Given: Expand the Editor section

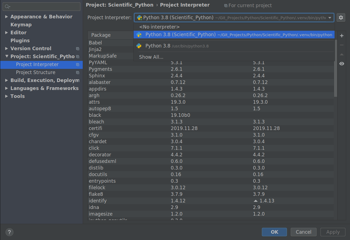Looking at the screenshot, I should [7, 33].
